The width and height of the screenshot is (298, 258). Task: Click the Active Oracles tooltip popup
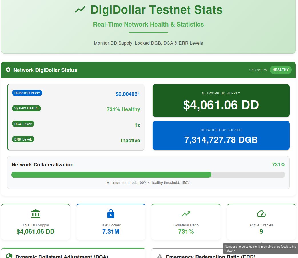pyautogui.click(x=260, y=249)
